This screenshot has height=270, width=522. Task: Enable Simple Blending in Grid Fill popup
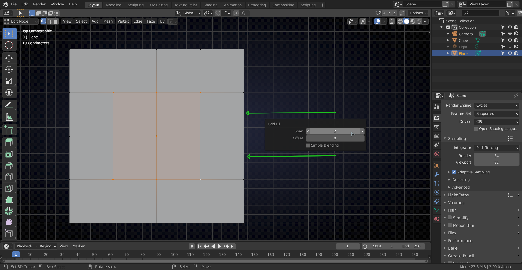pyautogui.click(x=308, y=145)
